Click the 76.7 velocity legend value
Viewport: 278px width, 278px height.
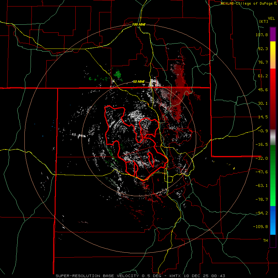pyautogui.click(x=263, y=62)
